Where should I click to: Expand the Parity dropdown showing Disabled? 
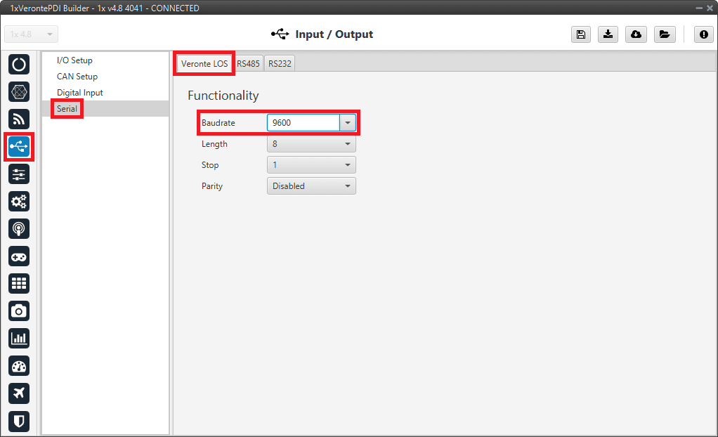point(311,186)
